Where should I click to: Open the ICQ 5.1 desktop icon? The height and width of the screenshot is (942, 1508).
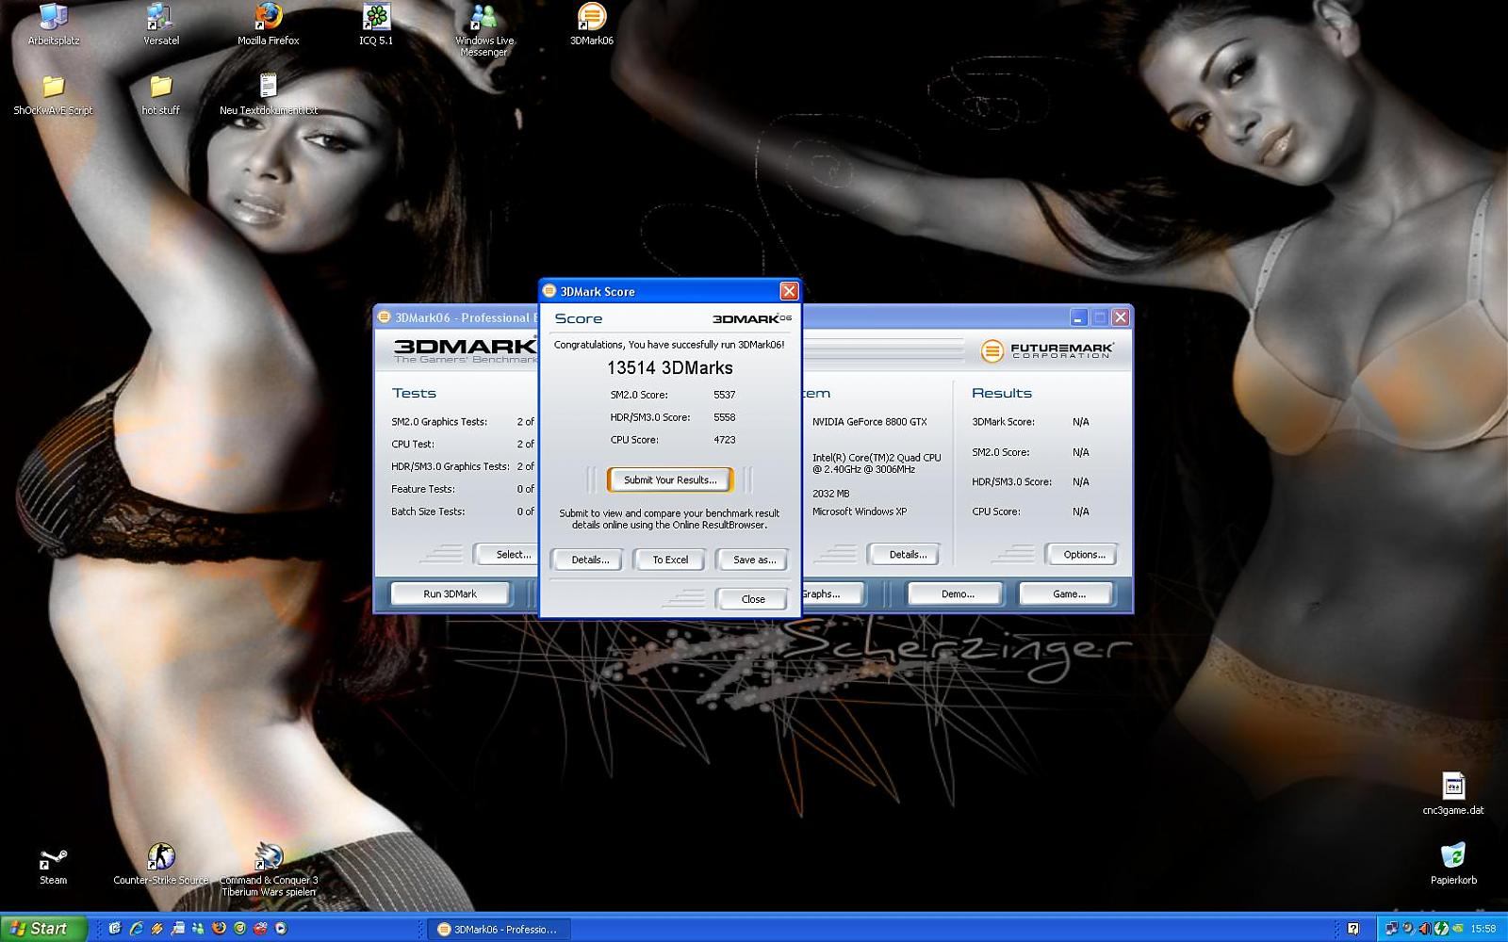pyautogui.click(x=376, y=24)
